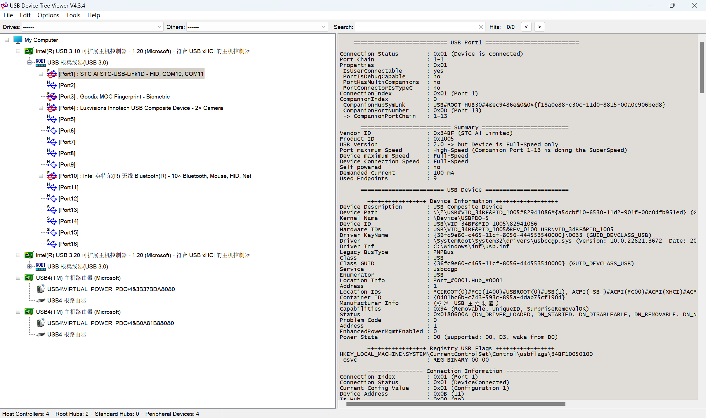Collapse the Intel USB 3.10 controller node
The width and height of the screenshot is (706, 418).
(18, 51)
